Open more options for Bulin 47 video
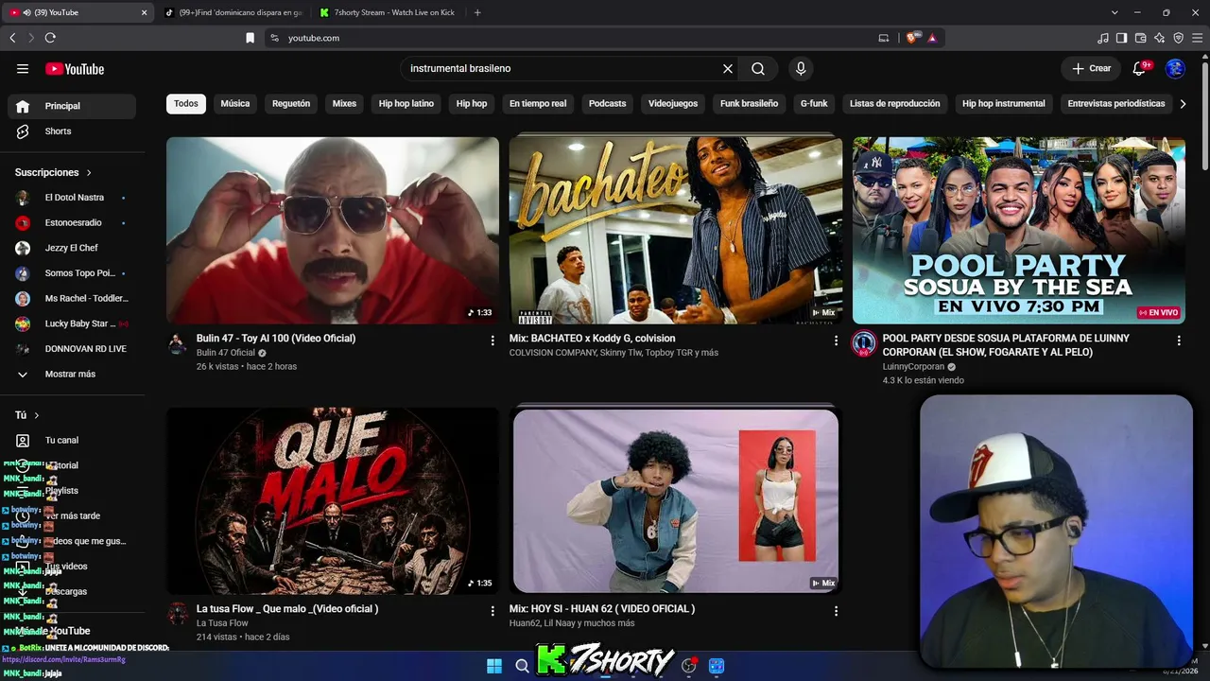The width and height of the screenshot is (1210, 681). pos(493,340)
